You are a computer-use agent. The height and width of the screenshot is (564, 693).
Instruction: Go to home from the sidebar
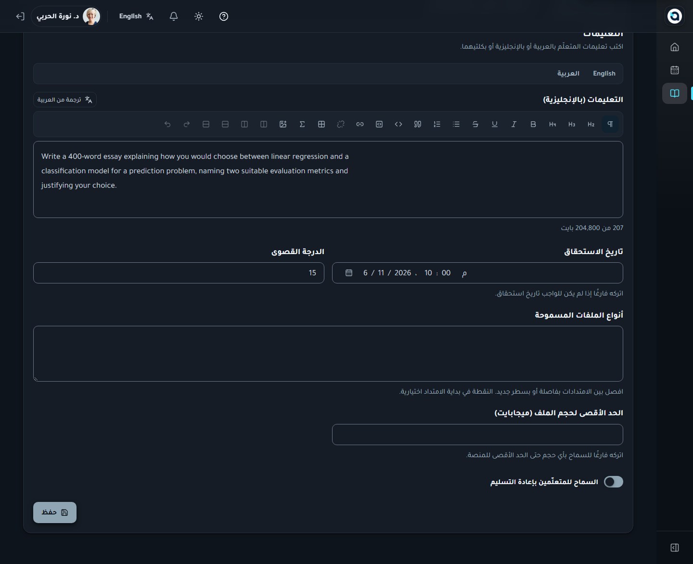(x=675, y=47)
